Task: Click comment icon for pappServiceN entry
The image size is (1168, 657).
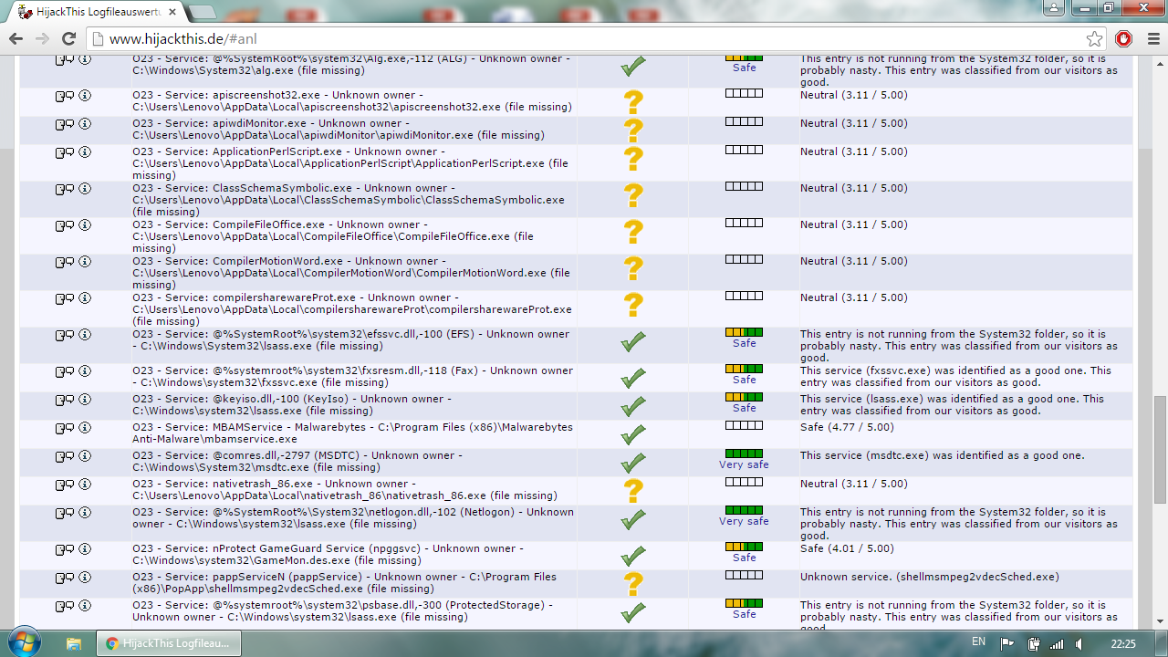Action: point(65,578)
